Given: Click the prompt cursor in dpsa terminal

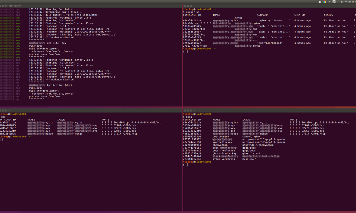Looking at the screenshot, I should [x=187, y=165].
